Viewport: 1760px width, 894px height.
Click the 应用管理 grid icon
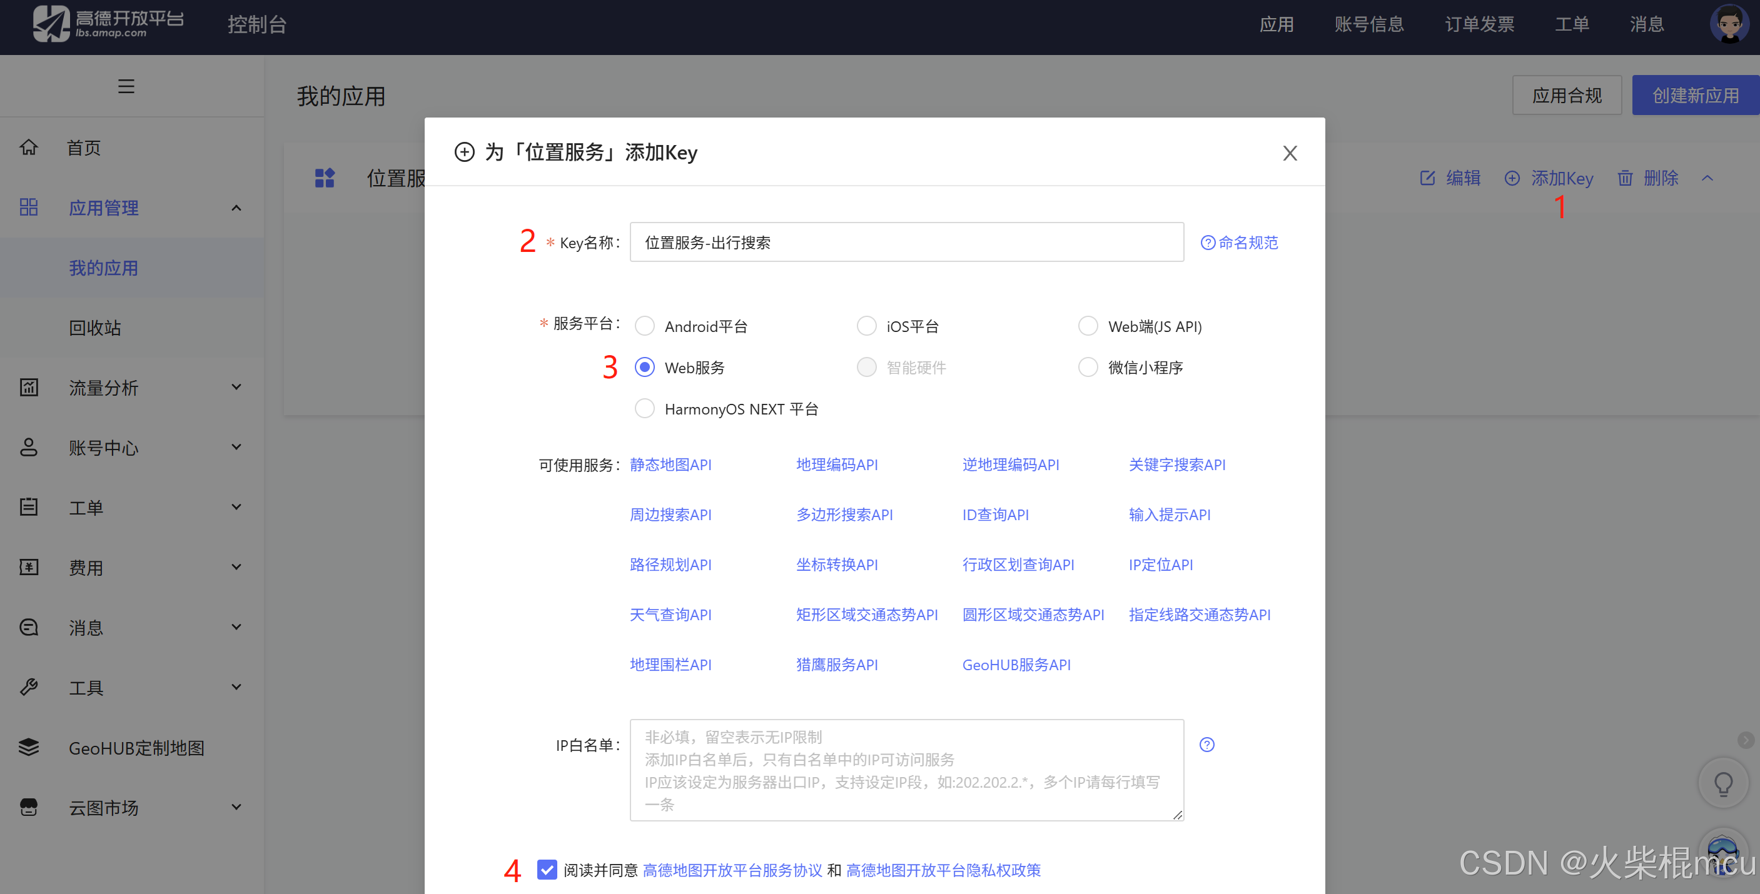point(29,208)
